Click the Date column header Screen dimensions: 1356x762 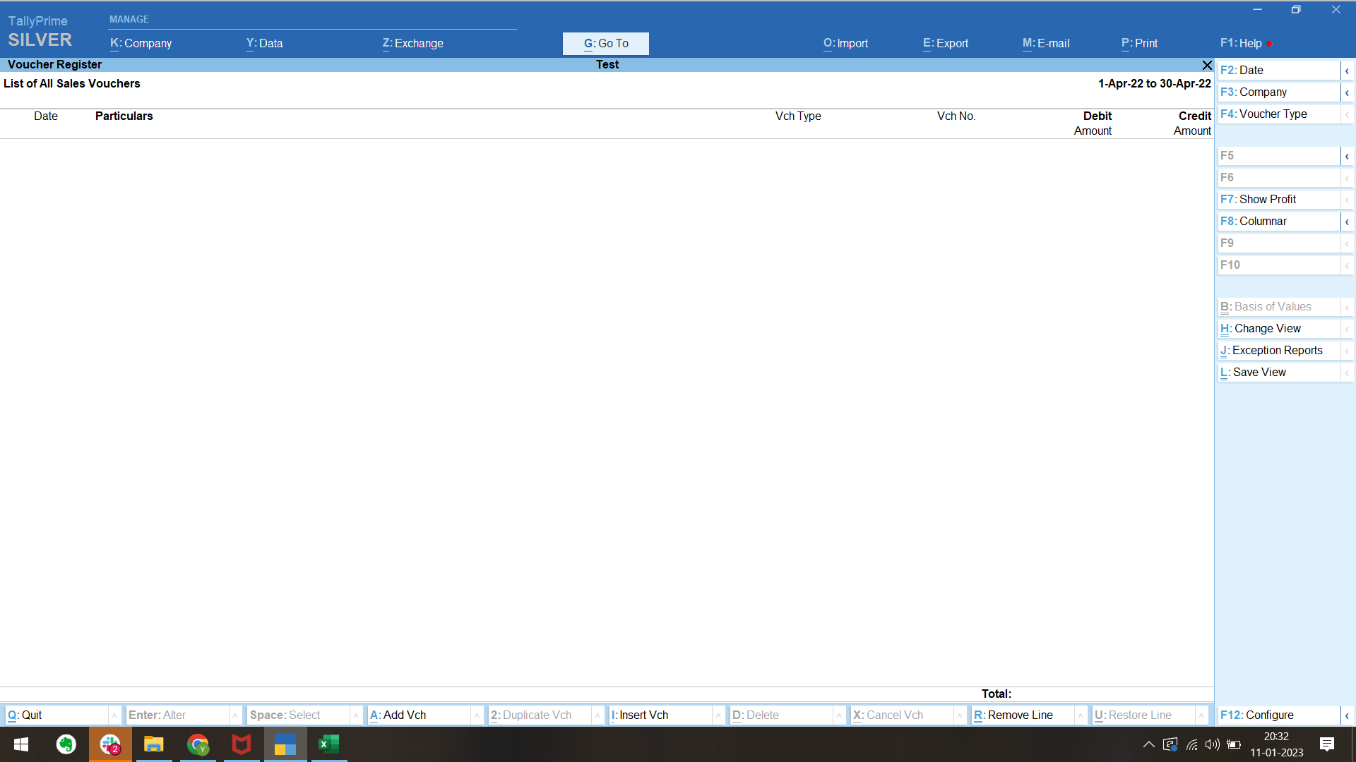coord(46,116)
